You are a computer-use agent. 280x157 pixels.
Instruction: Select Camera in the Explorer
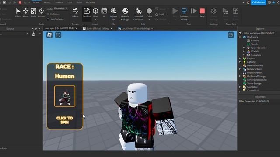255,41
